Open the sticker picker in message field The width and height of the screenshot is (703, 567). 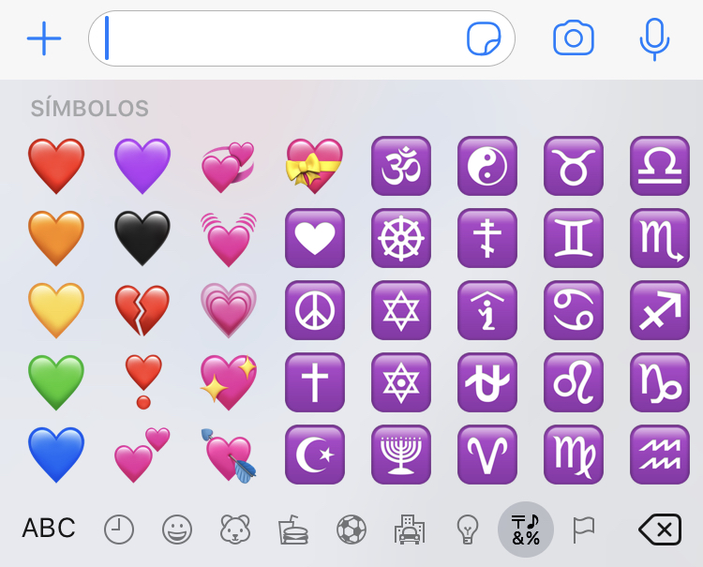(x=484, y=39)
